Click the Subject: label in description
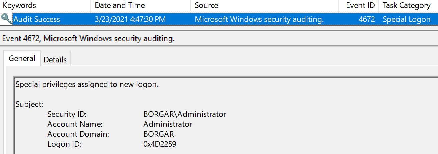438x154 pixels. [x=29, y=104]
